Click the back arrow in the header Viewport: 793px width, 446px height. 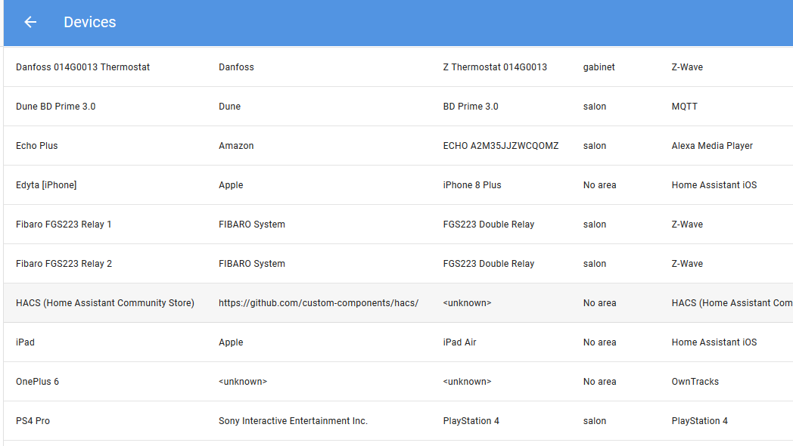coord(30,22)
